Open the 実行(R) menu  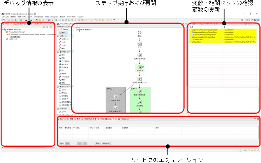63,17
